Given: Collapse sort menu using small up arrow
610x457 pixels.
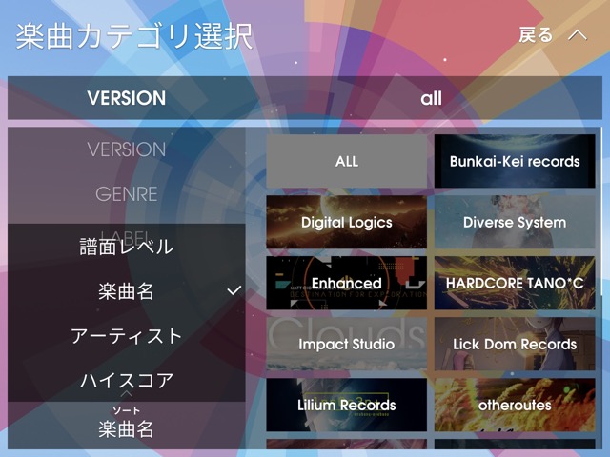Looking at the screenshot, I should coord(127,394).
